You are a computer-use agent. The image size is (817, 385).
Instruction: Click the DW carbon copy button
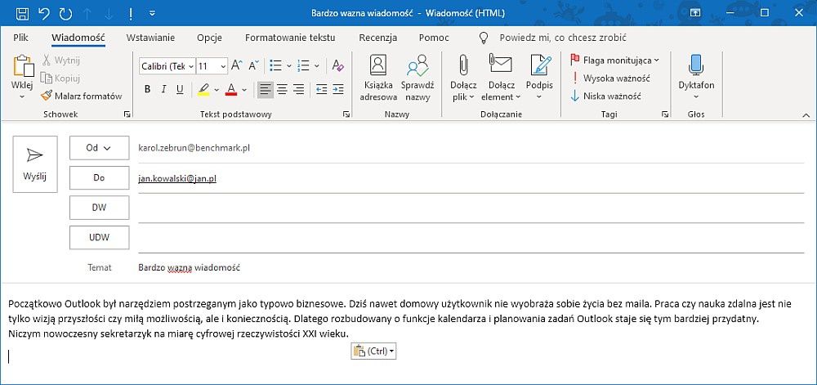[99, 208]
